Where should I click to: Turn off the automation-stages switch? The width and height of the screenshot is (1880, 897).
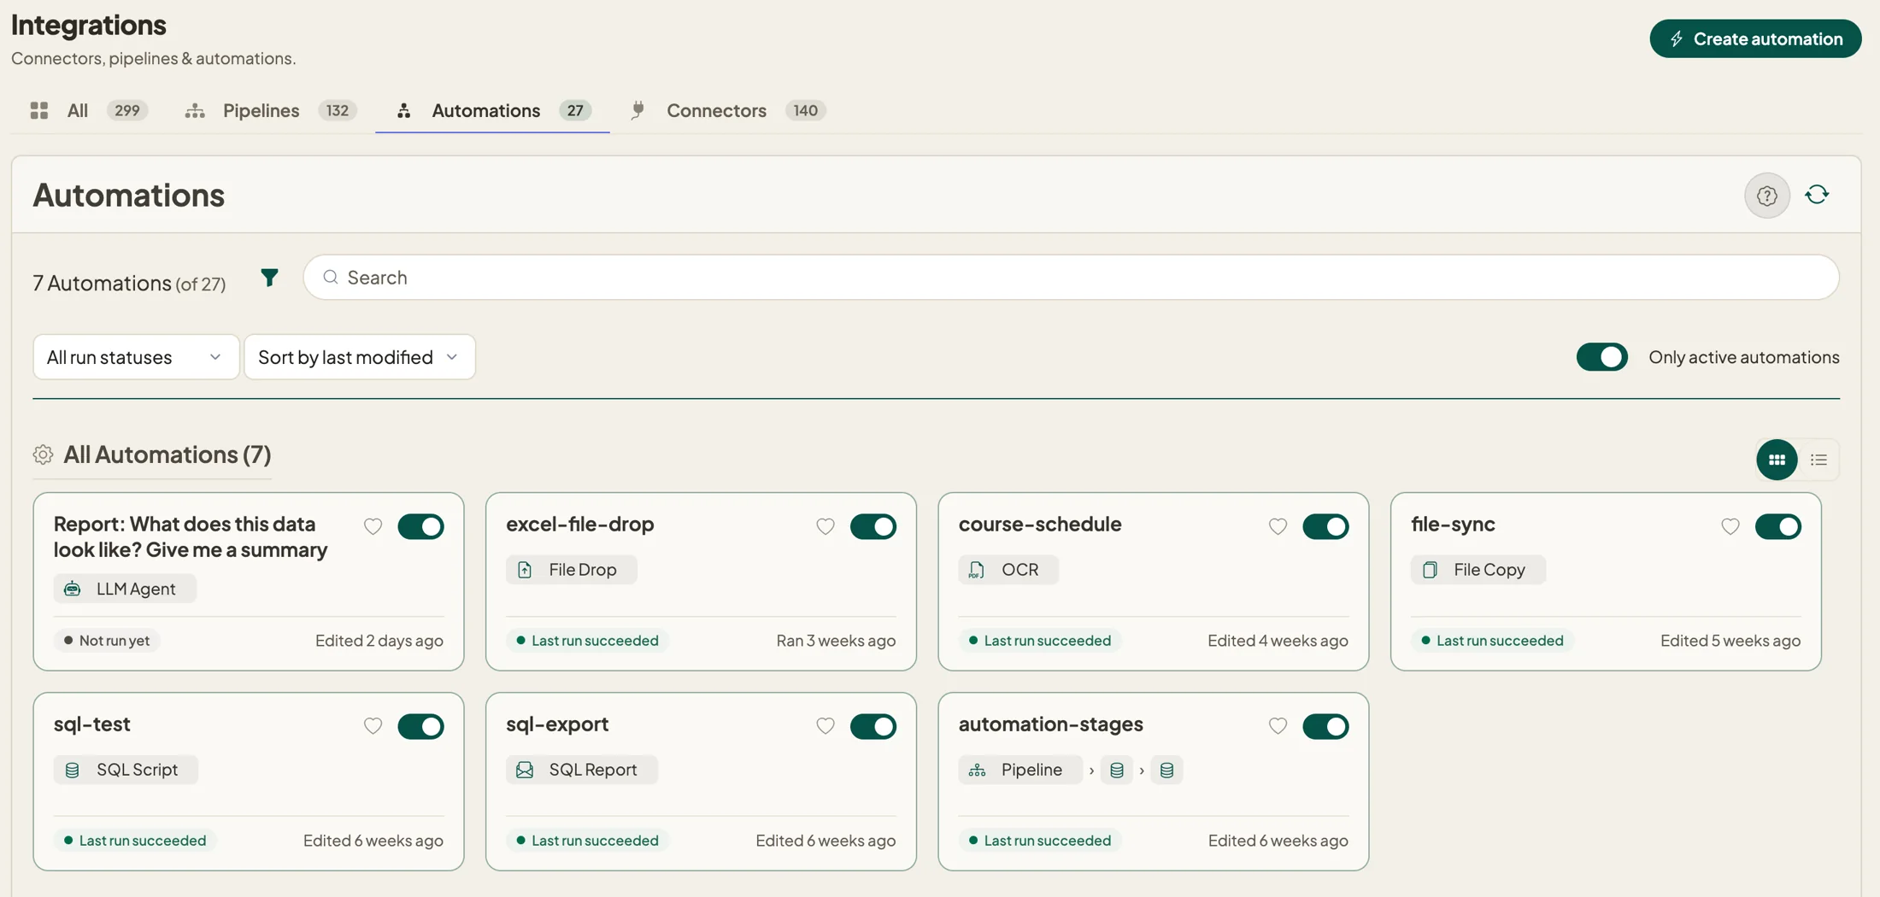click(x=1325, y=726)
